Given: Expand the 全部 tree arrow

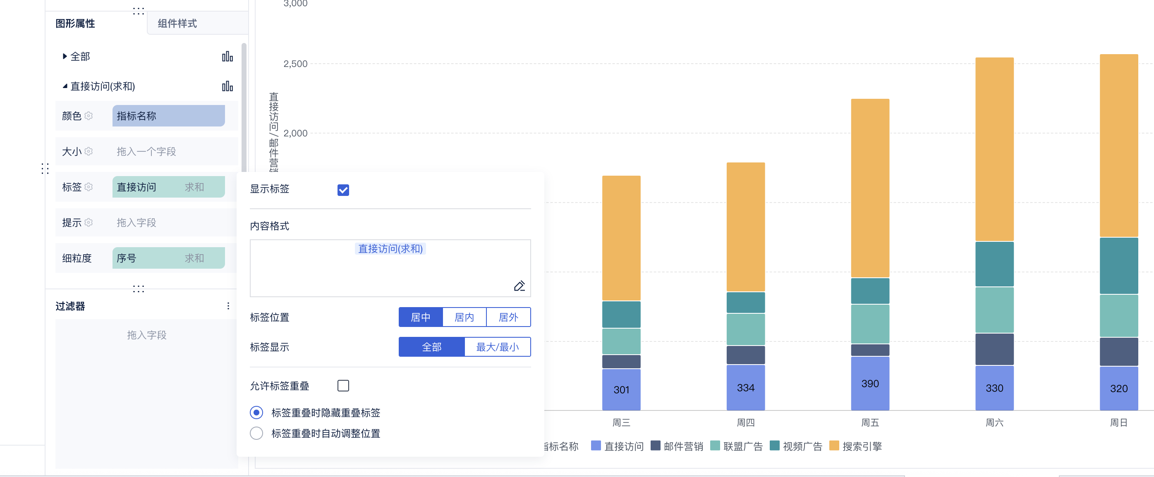Looking at the screenshot, I should point(65,57).
